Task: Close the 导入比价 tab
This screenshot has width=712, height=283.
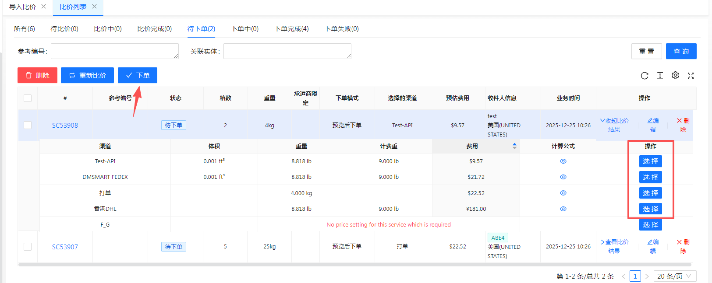Action: click(43, 7)
